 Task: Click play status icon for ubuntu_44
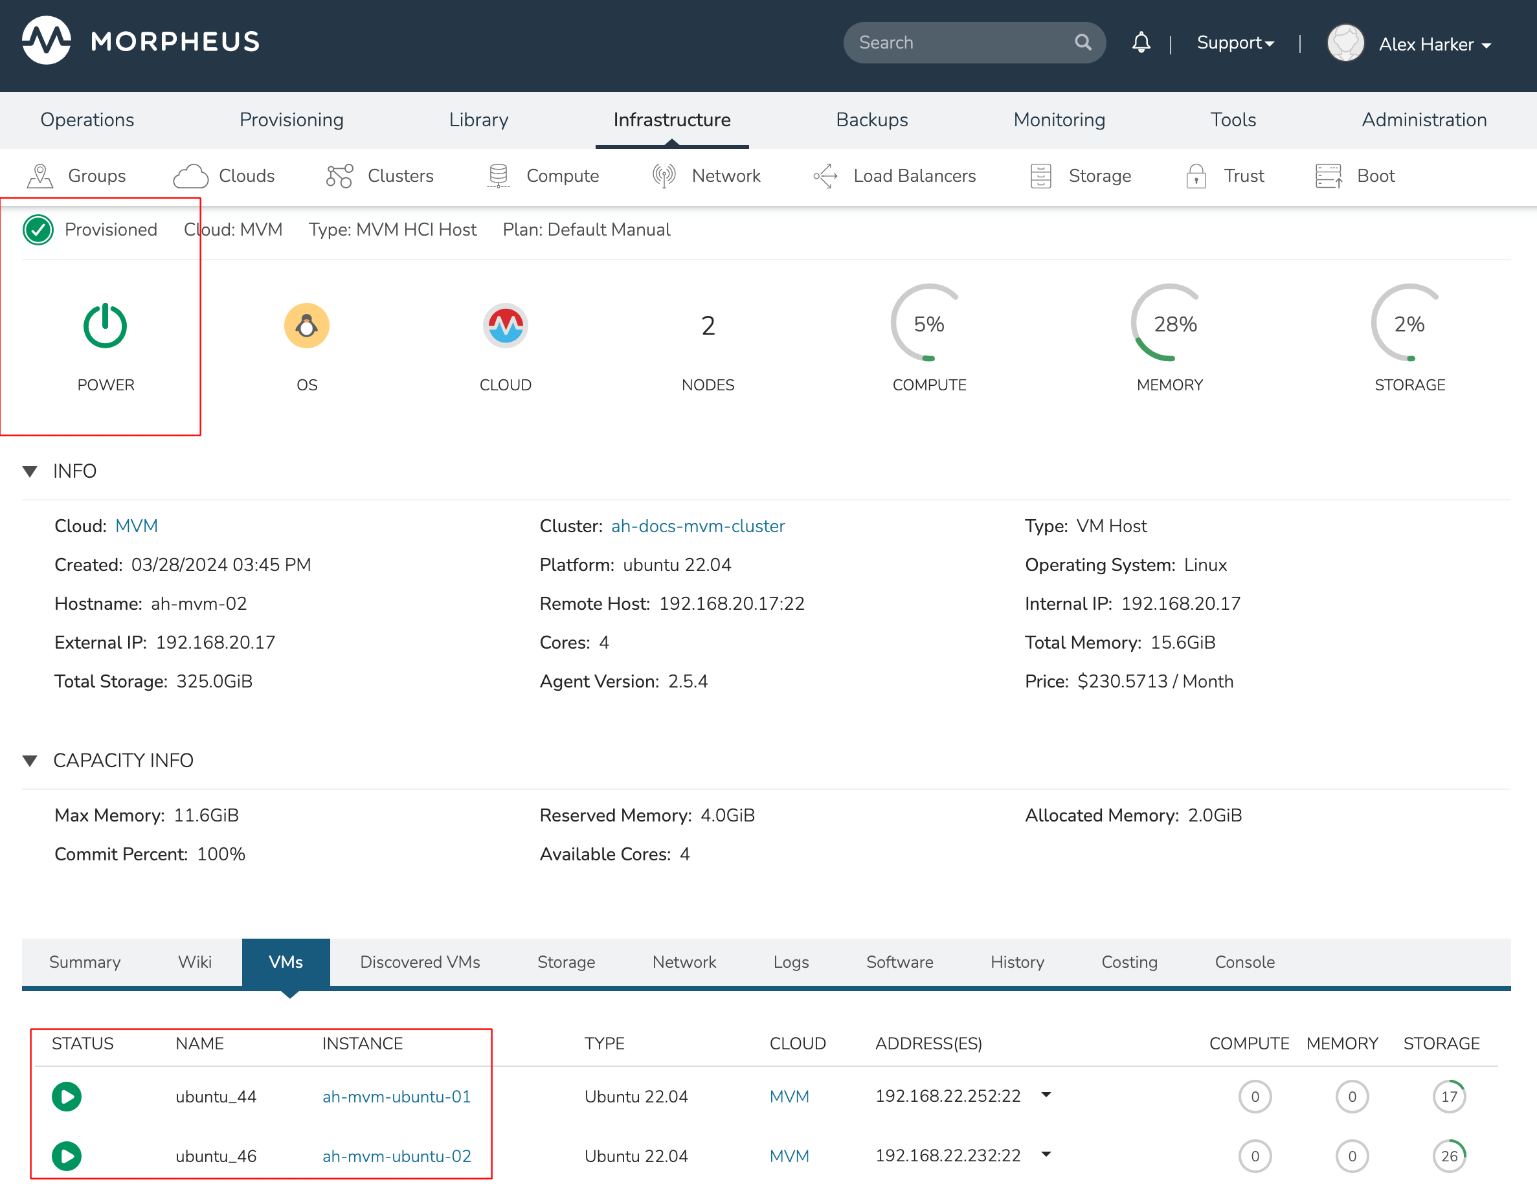tap(67, 1096)
